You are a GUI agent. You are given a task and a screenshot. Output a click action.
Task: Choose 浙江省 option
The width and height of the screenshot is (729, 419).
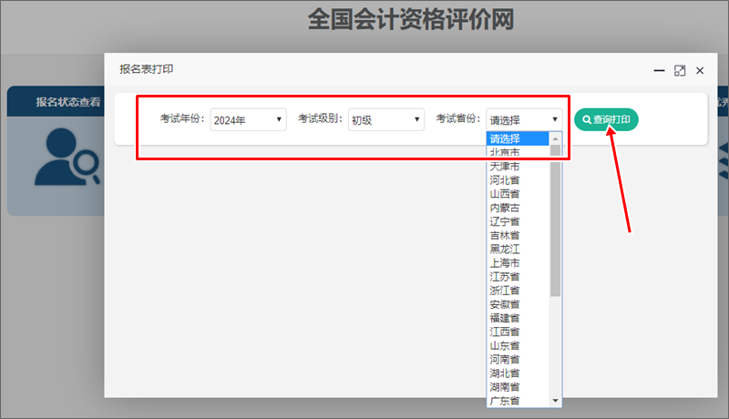coord(518,291)
